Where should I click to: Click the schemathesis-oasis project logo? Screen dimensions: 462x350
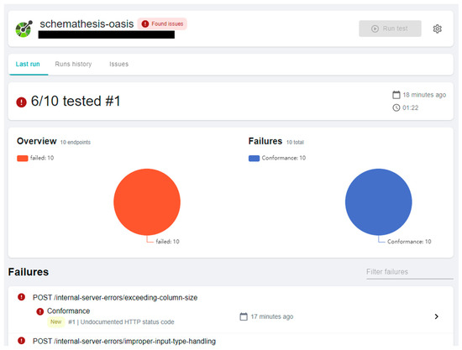point(24,29)
